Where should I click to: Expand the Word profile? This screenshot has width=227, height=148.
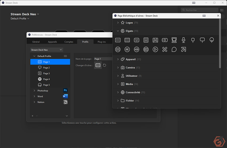(34, 96)
